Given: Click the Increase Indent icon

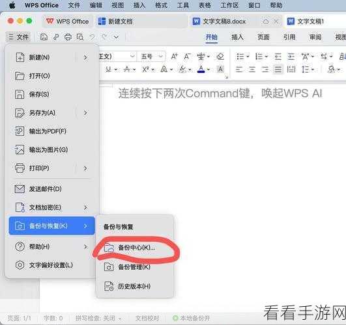Looking at the screenshot, I should tap(291, 57).
